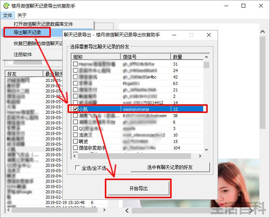Select the 微信收款助手 name text
Screen dimensions: 270x218
pos(92,148)
